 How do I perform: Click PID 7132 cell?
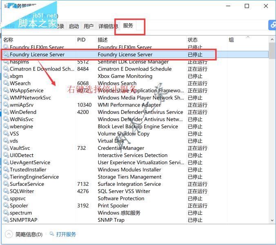[x=83, y=184]
